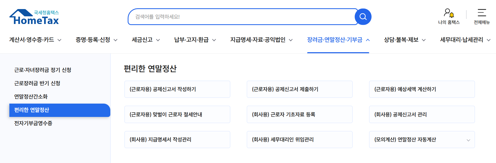Click the 전체메뉴 label

tap(482, 22)
